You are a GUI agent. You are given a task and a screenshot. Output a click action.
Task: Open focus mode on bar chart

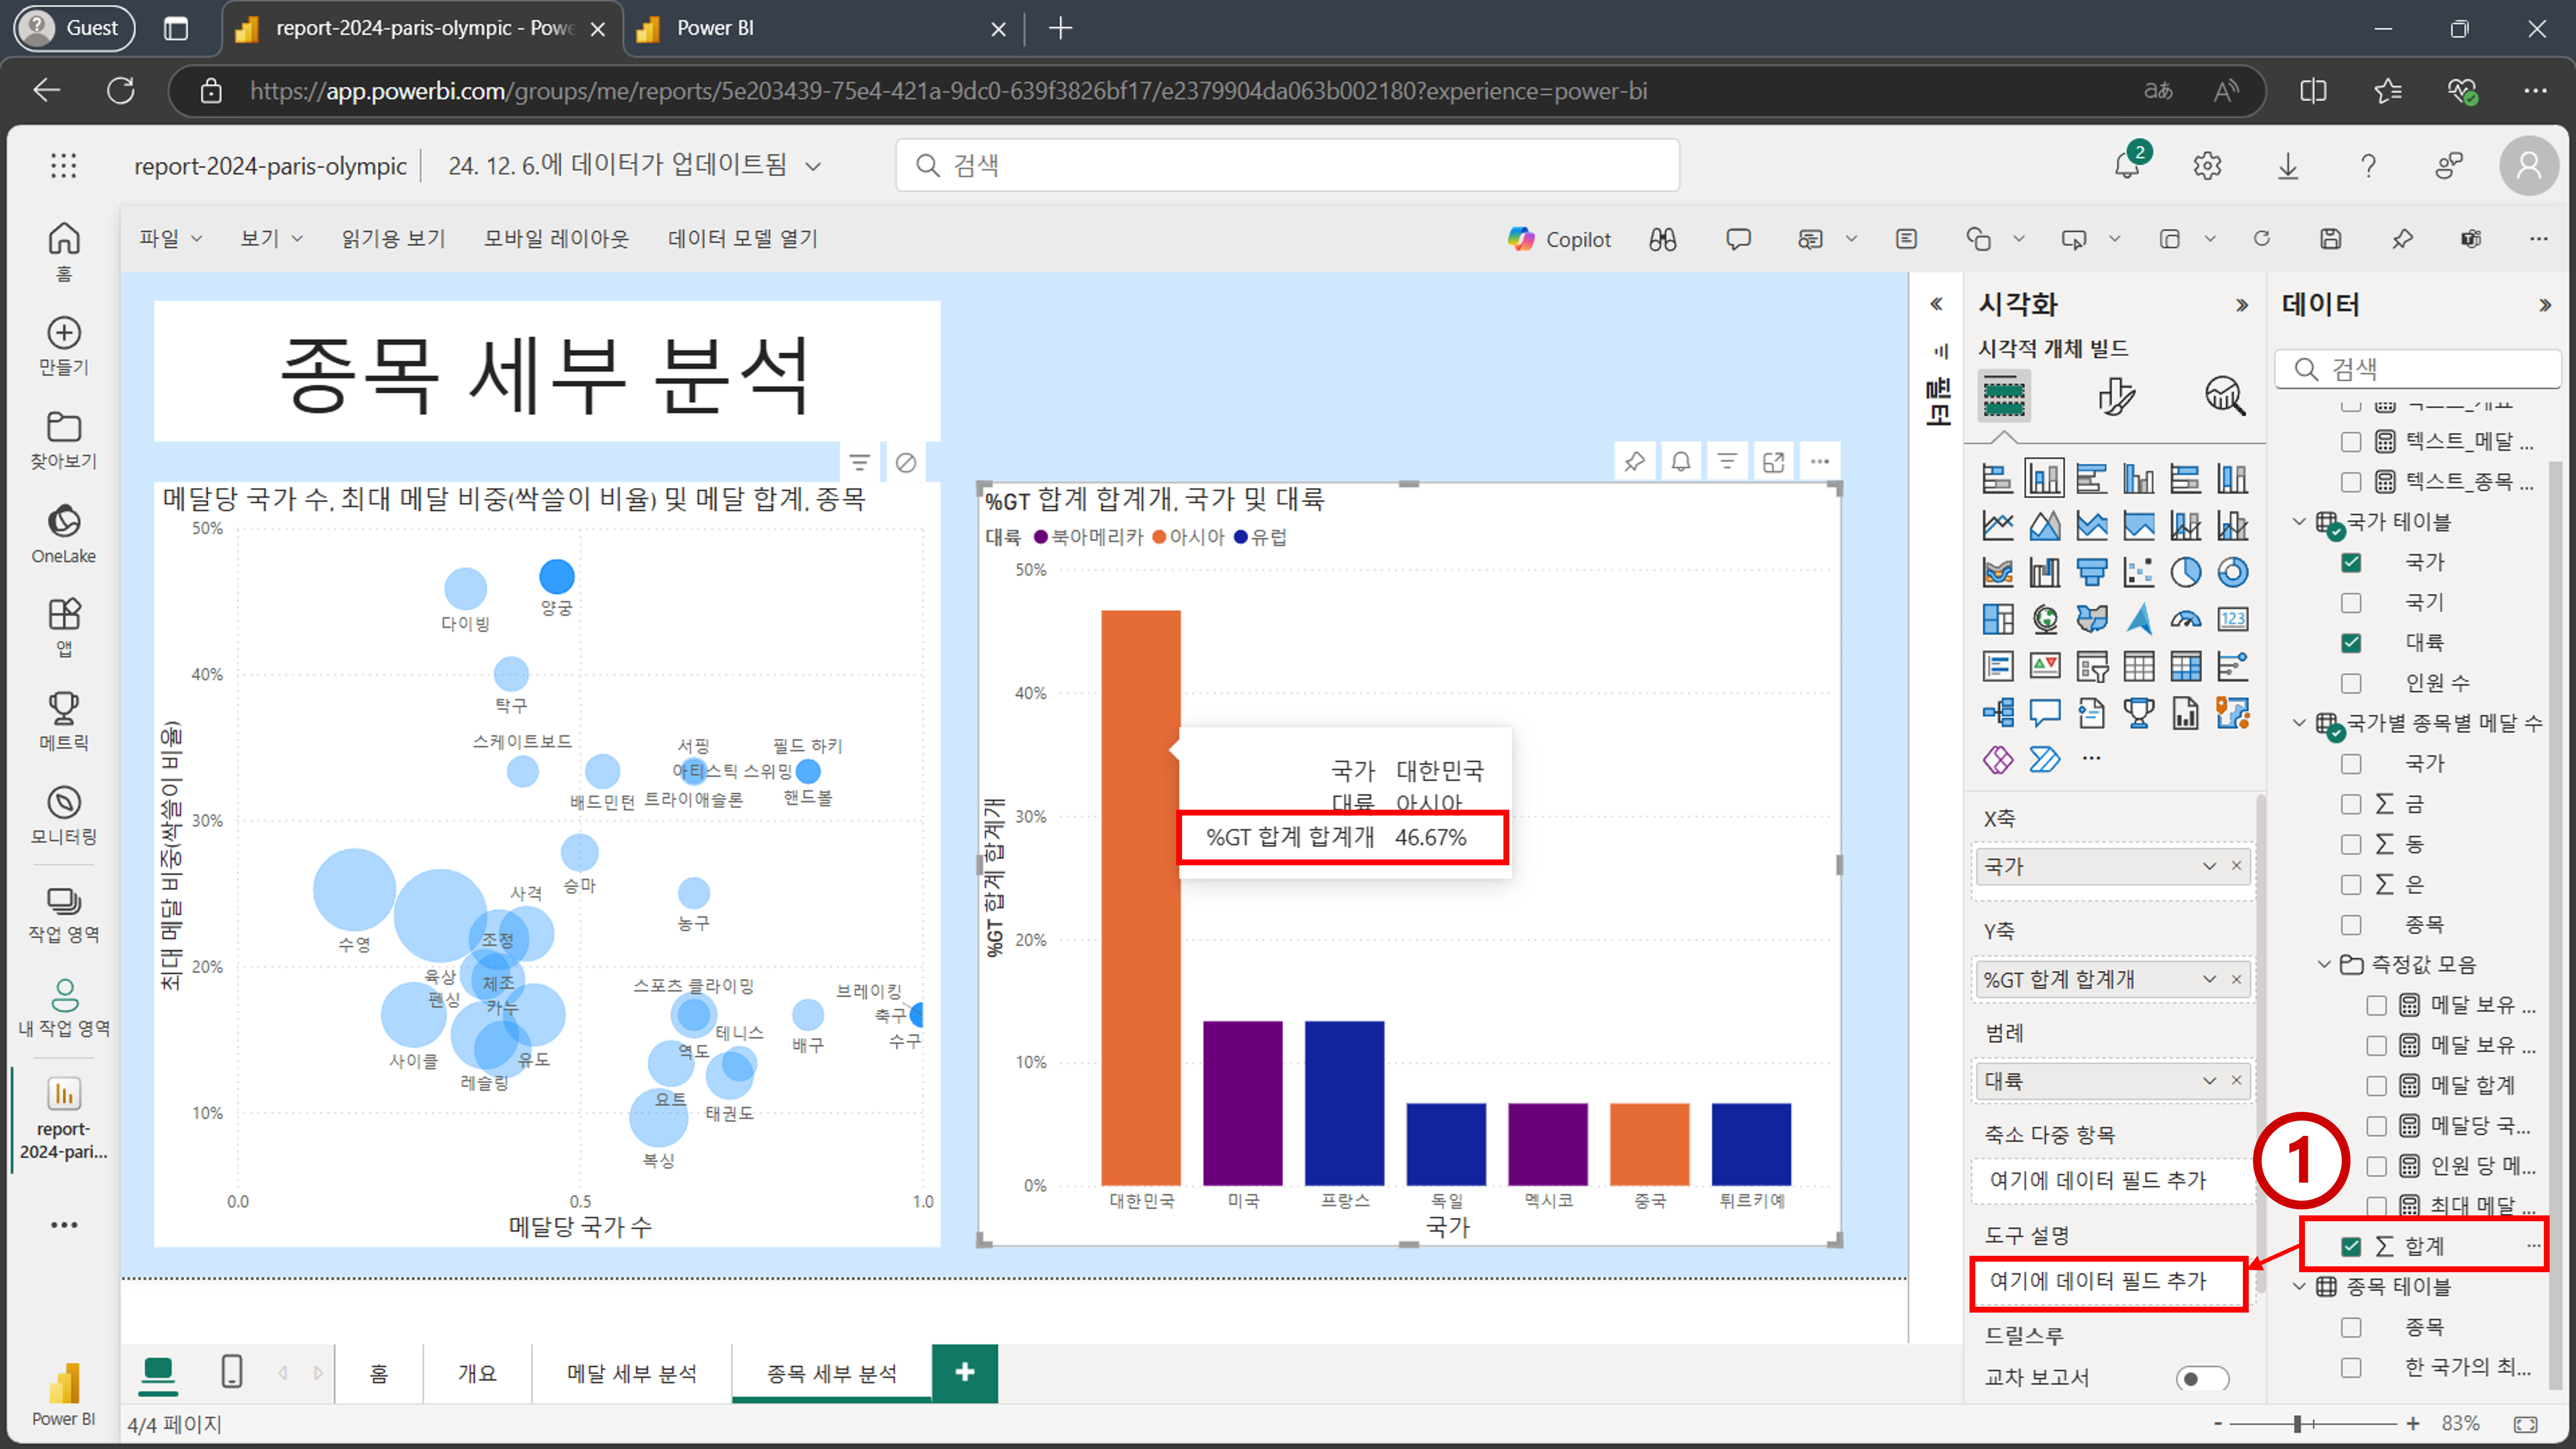point(1773,462)
